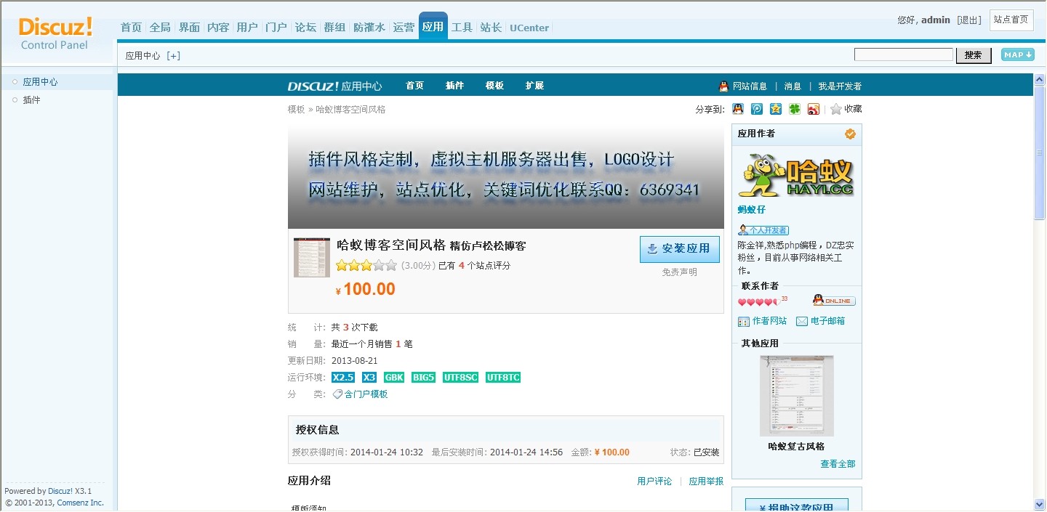Open the 全局 admin tab
1047x512 pixels.
click(160, 28)
